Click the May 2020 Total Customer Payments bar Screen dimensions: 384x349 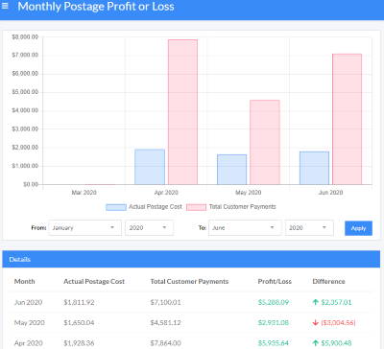pyautogui.click(x=265, y=142)
